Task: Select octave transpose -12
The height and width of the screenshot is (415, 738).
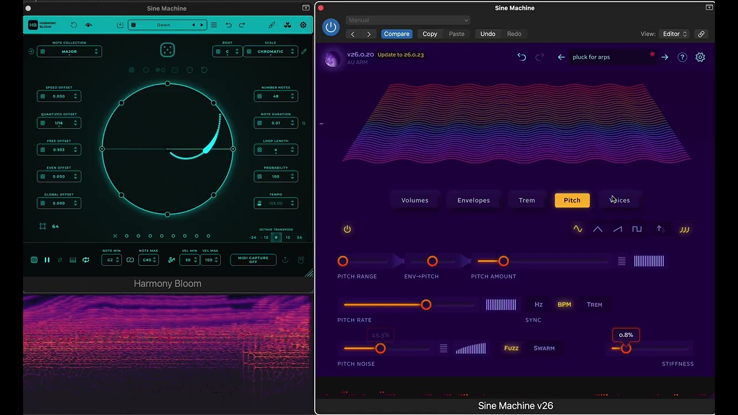Action: pos(265,237)
